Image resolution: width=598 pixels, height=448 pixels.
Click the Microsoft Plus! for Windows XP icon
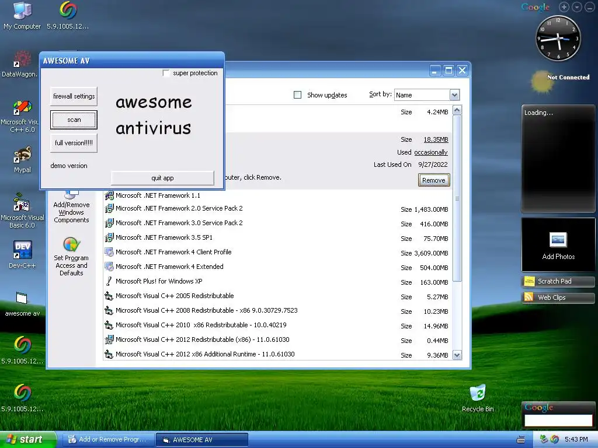point(109,281)
